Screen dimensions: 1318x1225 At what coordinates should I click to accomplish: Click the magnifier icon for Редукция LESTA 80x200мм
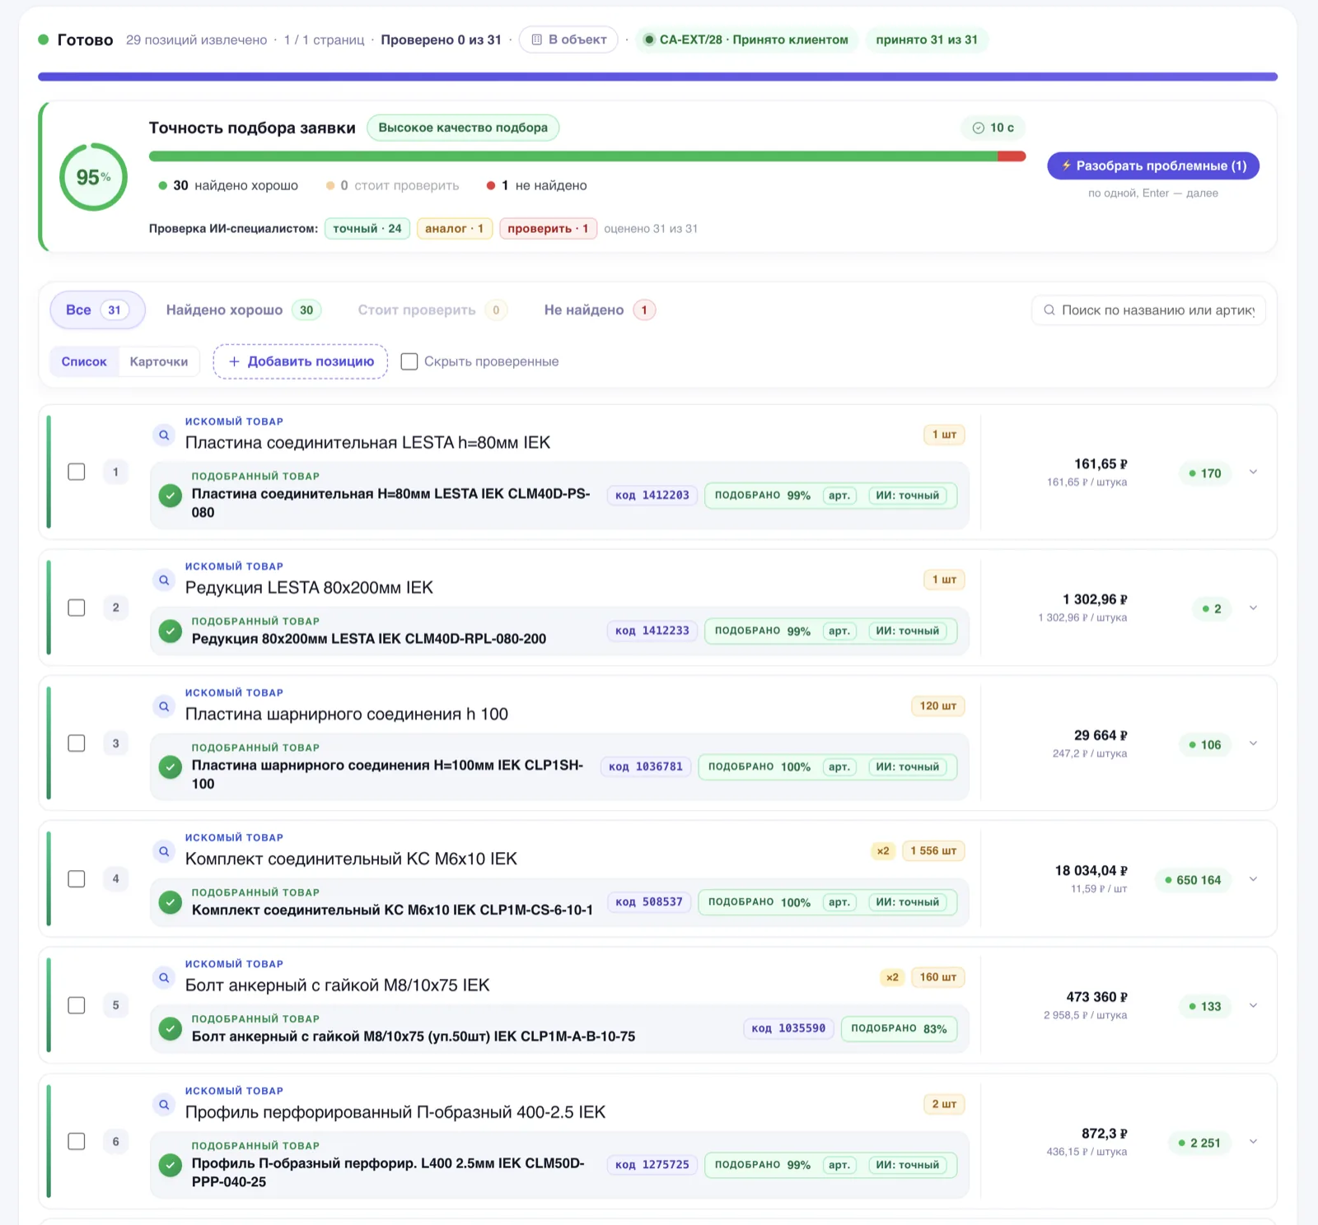tap(164, 580)
